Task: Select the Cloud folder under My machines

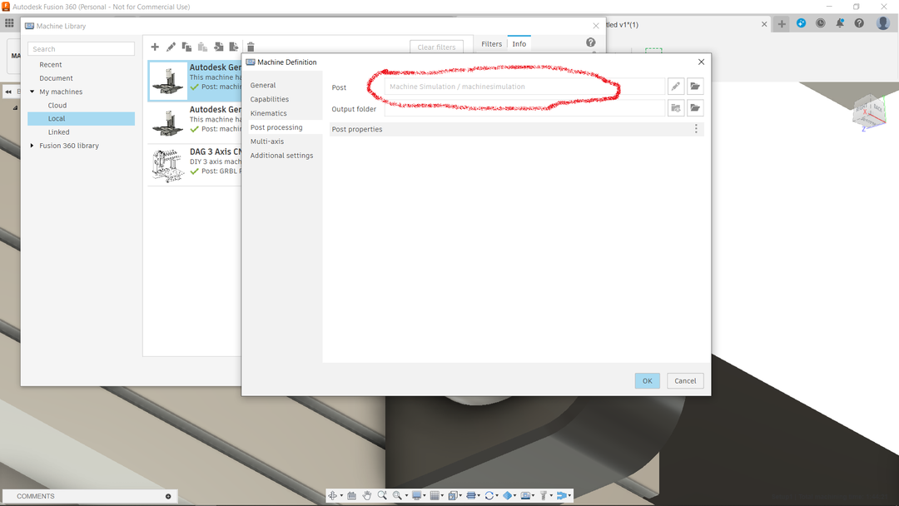Action: pyautogui.click(x=57, y=106)
